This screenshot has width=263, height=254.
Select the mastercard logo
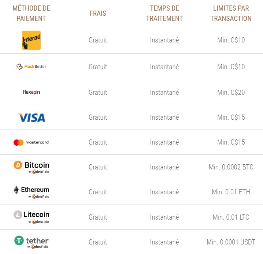point(31,142)
